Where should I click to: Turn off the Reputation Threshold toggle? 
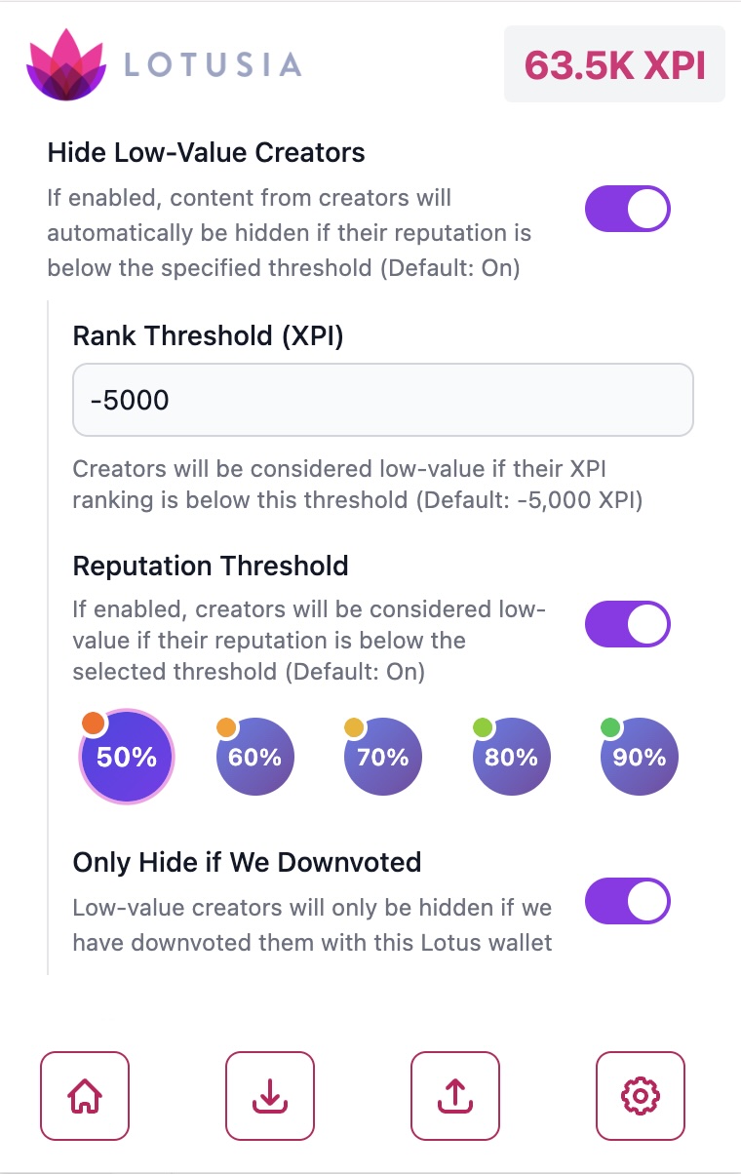(627, 623)
